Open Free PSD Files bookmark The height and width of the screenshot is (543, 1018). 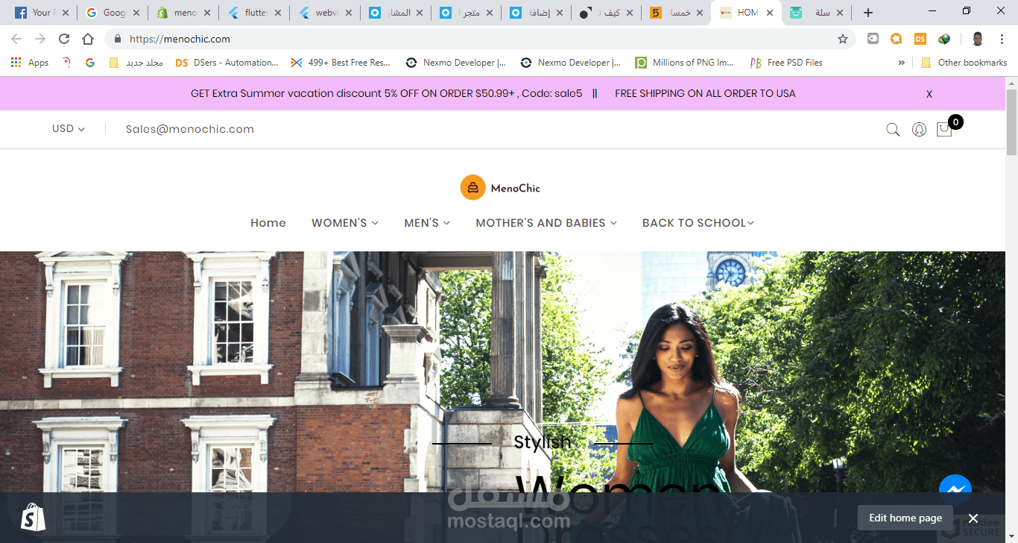(x=786, y=63)
